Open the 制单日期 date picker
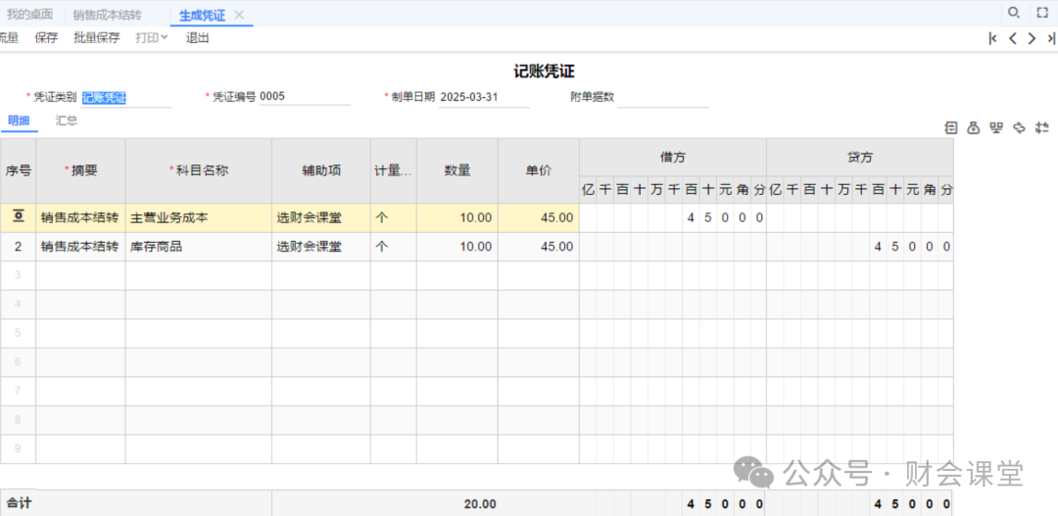The width and height of the screenshot is (1058, 516). coord(483,97)
